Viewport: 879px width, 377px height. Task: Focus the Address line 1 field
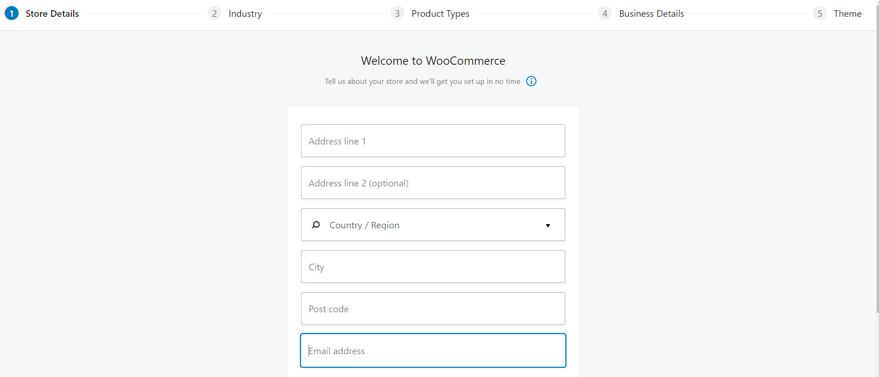[433, 141]
